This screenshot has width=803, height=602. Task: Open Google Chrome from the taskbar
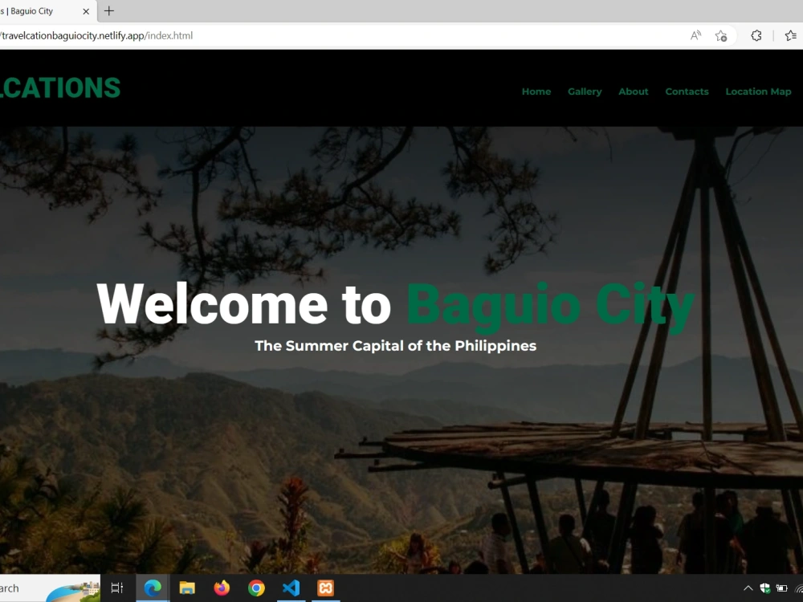click(256, 588)
